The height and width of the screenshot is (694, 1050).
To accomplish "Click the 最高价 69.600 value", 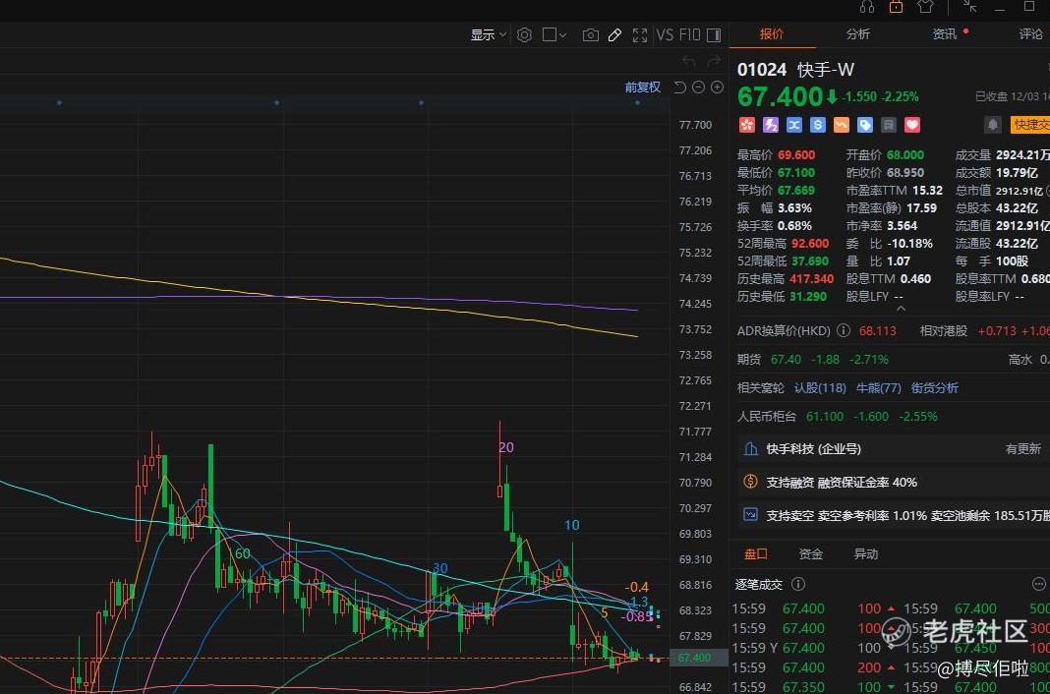I will point(796,155).
